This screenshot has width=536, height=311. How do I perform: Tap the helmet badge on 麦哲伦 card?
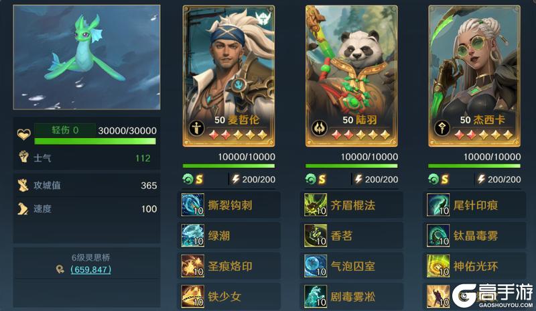[263, 18]
